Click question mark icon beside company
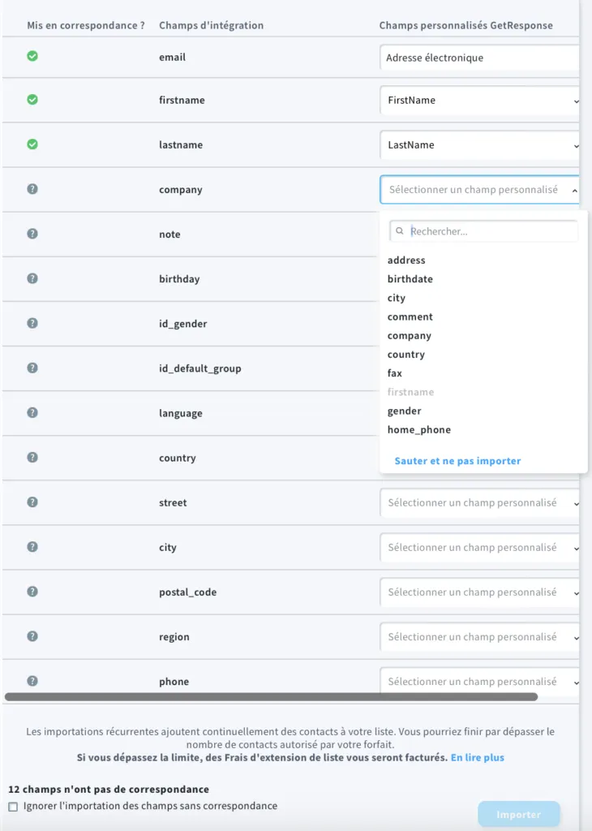The width and height of the screenshot is (592, 831). coord(32,189)
